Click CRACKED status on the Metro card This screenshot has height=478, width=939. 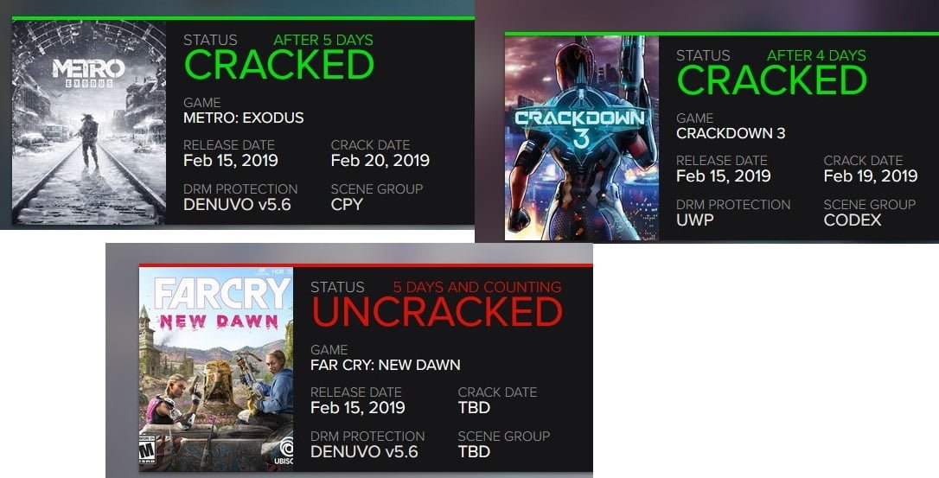point(279,66)
